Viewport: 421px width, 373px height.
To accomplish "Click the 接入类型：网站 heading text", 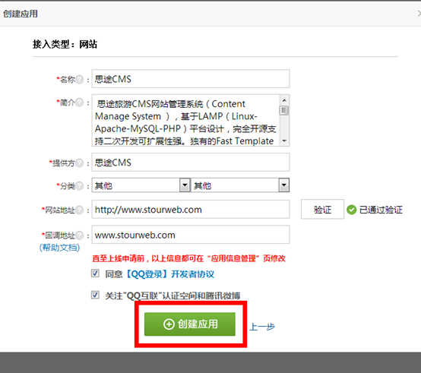I will [x=65, y=44].
